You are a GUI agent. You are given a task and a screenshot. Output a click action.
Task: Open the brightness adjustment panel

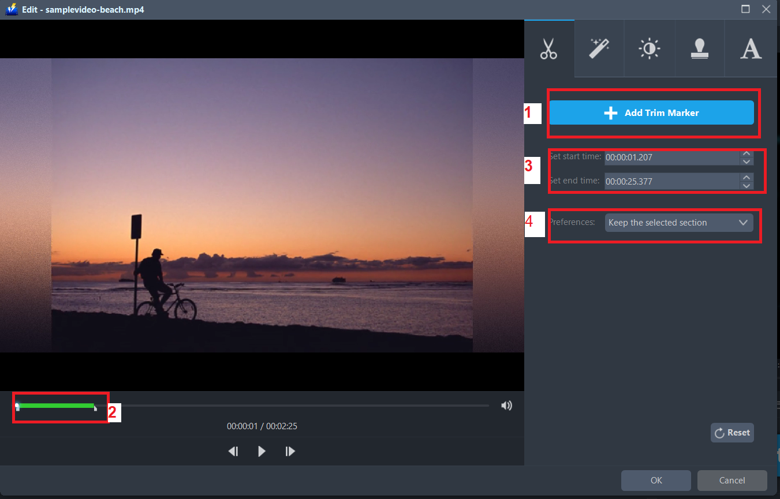[x=650, y=48]
